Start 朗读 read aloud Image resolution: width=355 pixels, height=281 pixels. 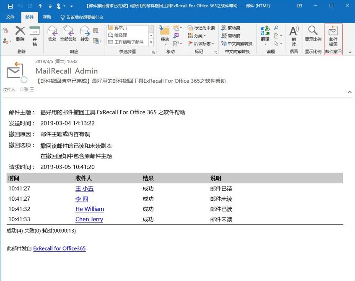[x=294, y=36]
